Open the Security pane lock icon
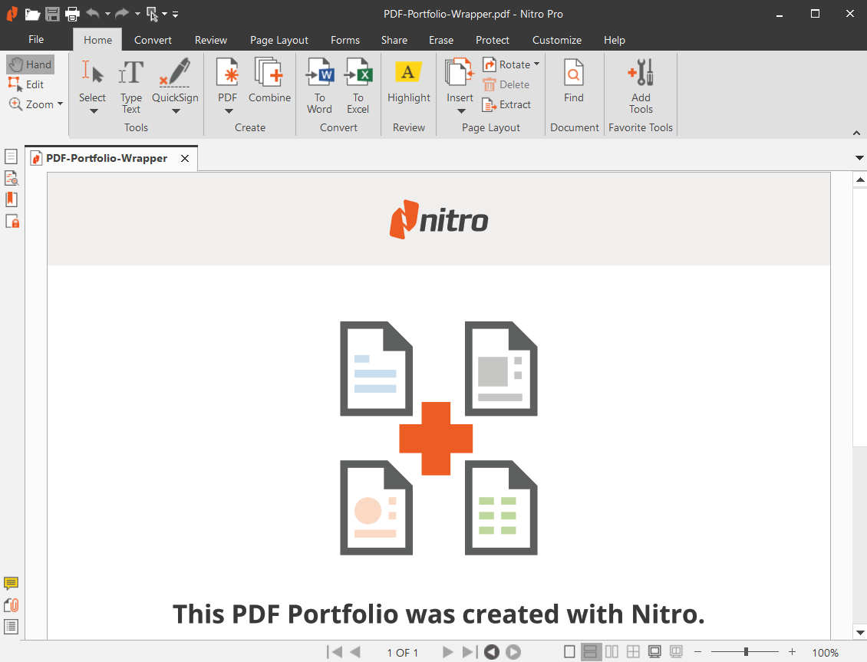 (x=12, y=221)
